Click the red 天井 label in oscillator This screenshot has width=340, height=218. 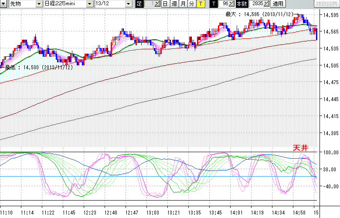pyautogui.click(x=300, y=148)
